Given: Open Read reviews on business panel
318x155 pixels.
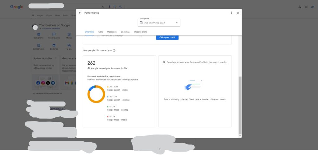Looking at the screenshot, I should (x=54, y=36).
